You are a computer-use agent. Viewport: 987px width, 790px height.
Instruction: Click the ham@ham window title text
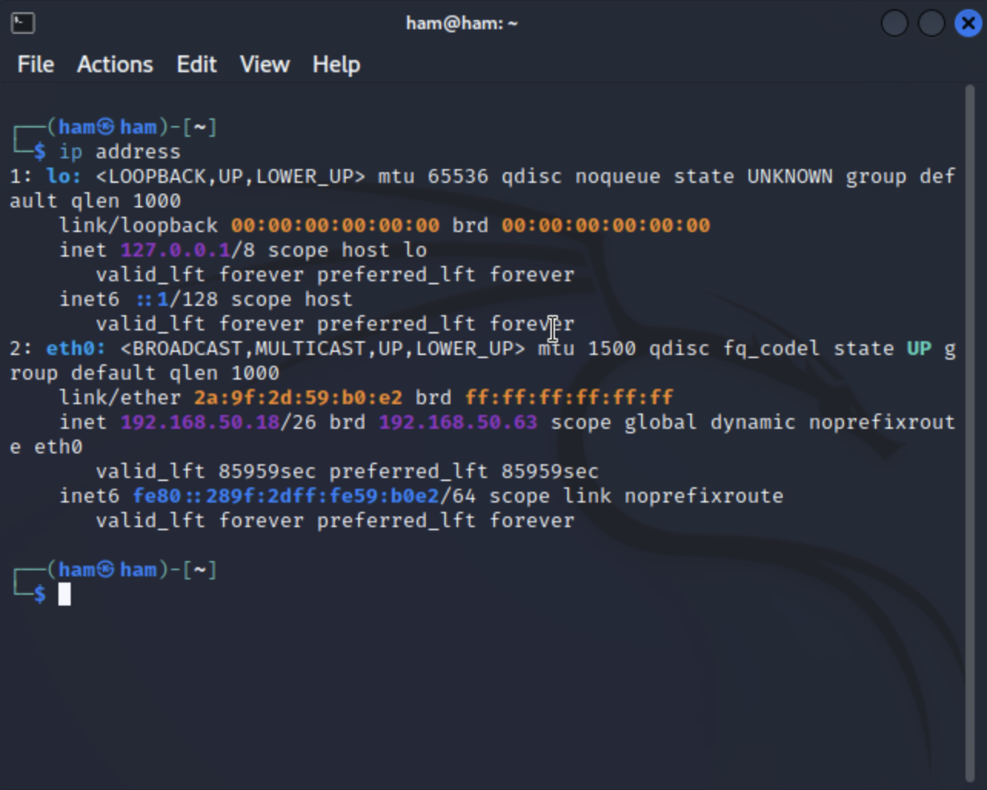(462, 22)
